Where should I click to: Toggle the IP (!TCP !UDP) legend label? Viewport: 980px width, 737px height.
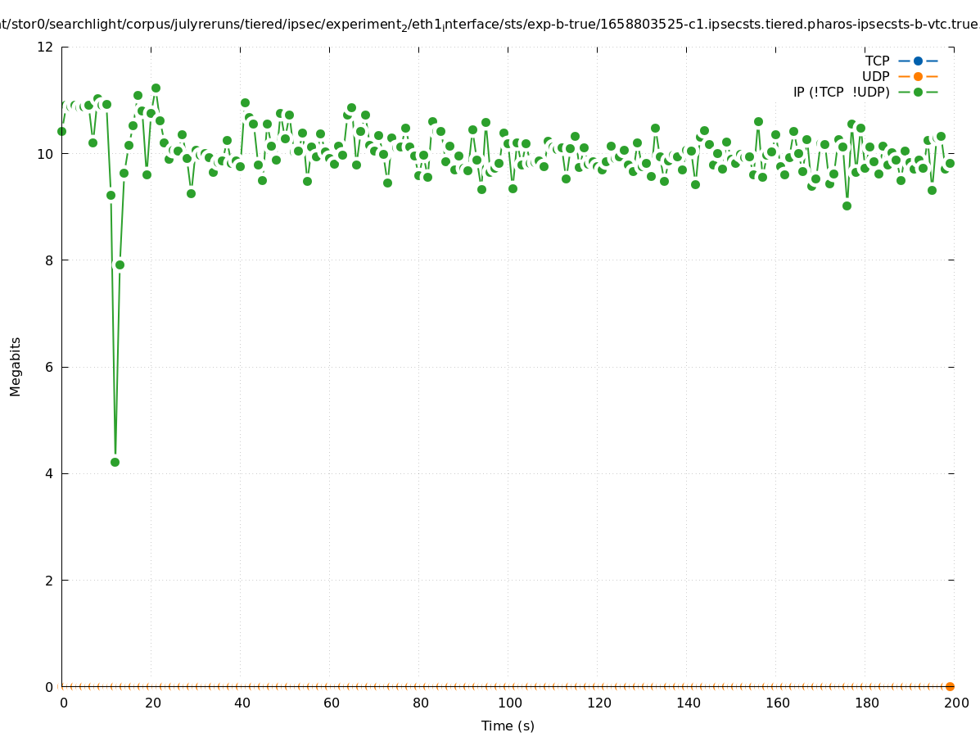click(841, 92)
